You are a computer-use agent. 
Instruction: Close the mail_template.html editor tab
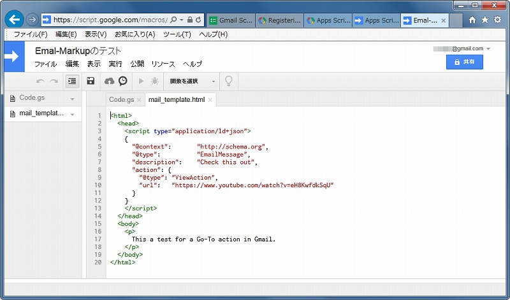(x=210, y=100)
